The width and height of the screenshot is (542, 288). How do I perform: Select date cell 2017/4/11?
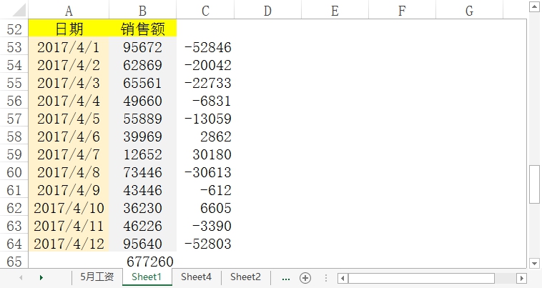tap(69, 226)
